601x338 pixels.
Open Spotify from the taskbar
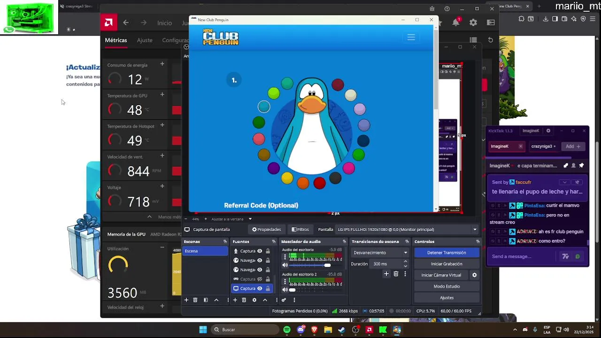point(287,330)
